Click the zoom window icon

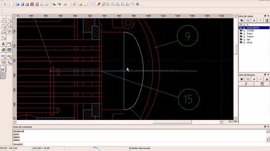pyautogui.click(x=132, y=4)
